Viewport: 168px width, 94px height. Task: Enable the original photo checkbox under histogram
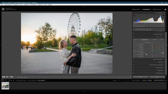(x=134, y=26)
